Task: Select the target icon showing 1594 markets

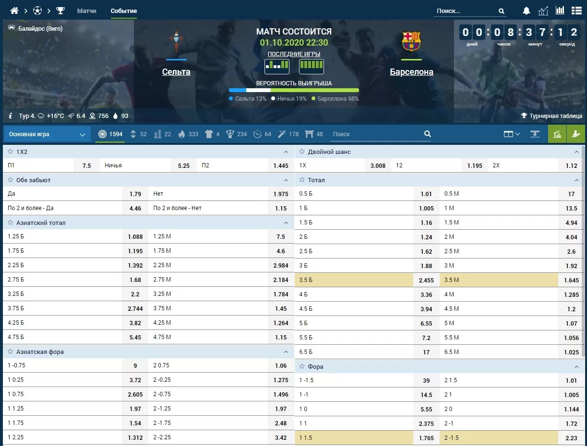Action: tap(110, 134)
